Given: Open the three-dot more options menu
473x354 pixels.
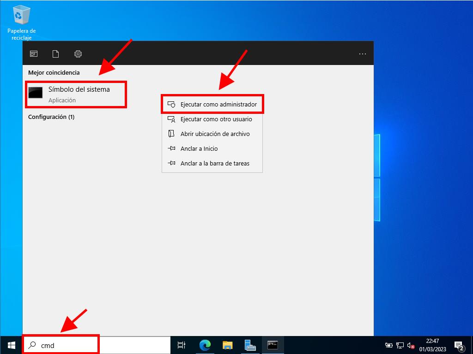Looking at the screenshot, I should coord(363,54).
